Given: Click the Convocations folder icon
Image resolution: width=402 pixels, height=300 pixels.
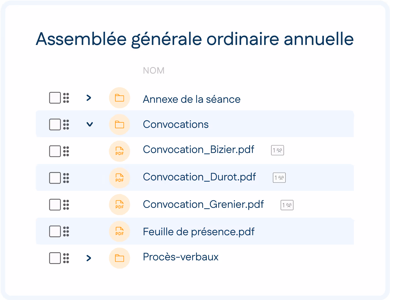Looking at the screenshot, I should point(119,124).
